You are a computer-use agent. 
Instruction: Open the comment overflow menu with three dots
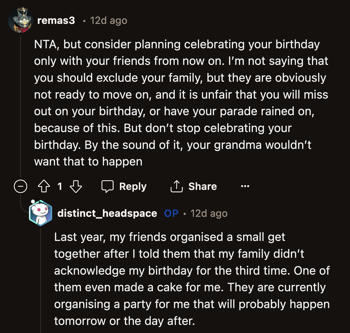pos(246,186)
